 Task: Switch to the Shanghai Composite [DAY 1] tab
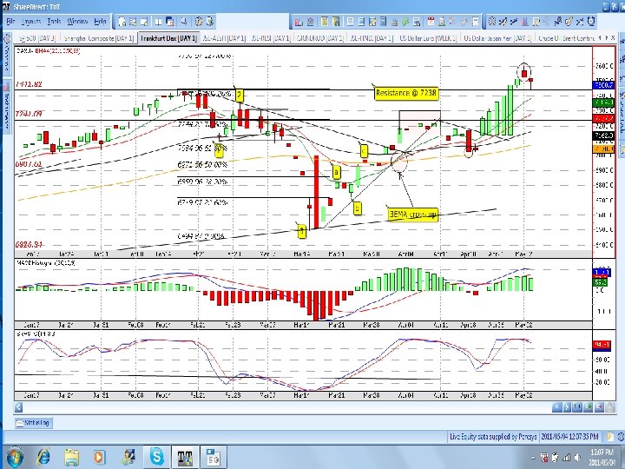tap(98, 38)
